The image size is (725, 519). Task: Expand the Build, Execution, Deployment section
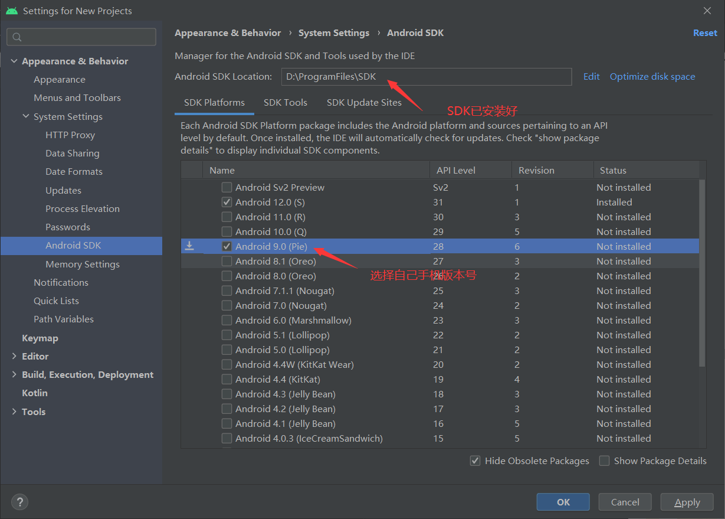(x=14, y=374)
